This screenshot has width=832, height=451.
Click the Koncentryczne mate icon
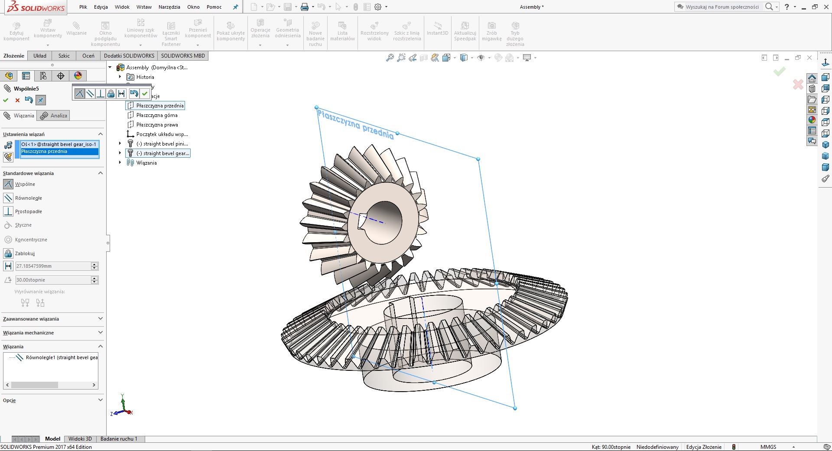click(8, 240)
